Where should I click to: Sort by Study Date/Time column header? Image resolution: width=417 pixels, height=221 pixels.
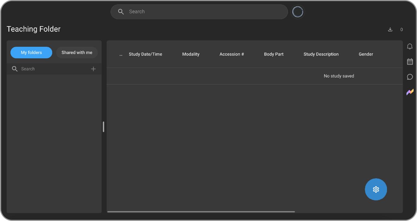tap(145, 54)
